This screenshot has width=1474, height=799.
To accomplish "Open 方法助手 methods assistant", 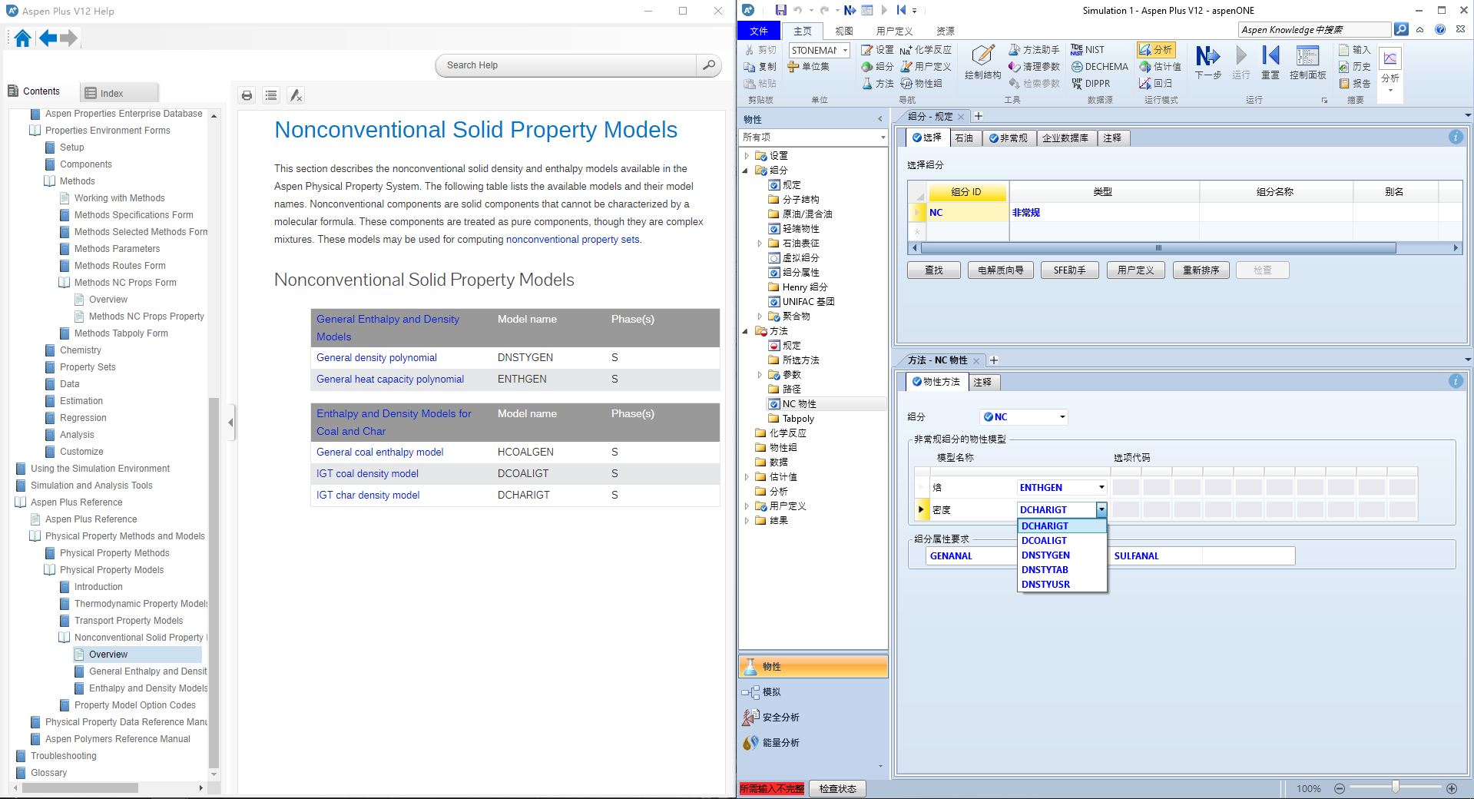I will point(1035,50).
